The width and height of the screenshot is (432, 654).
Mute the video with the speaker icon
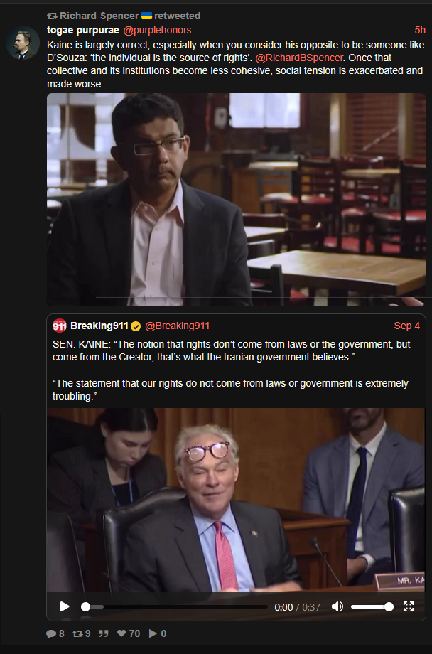pos(337,606)
